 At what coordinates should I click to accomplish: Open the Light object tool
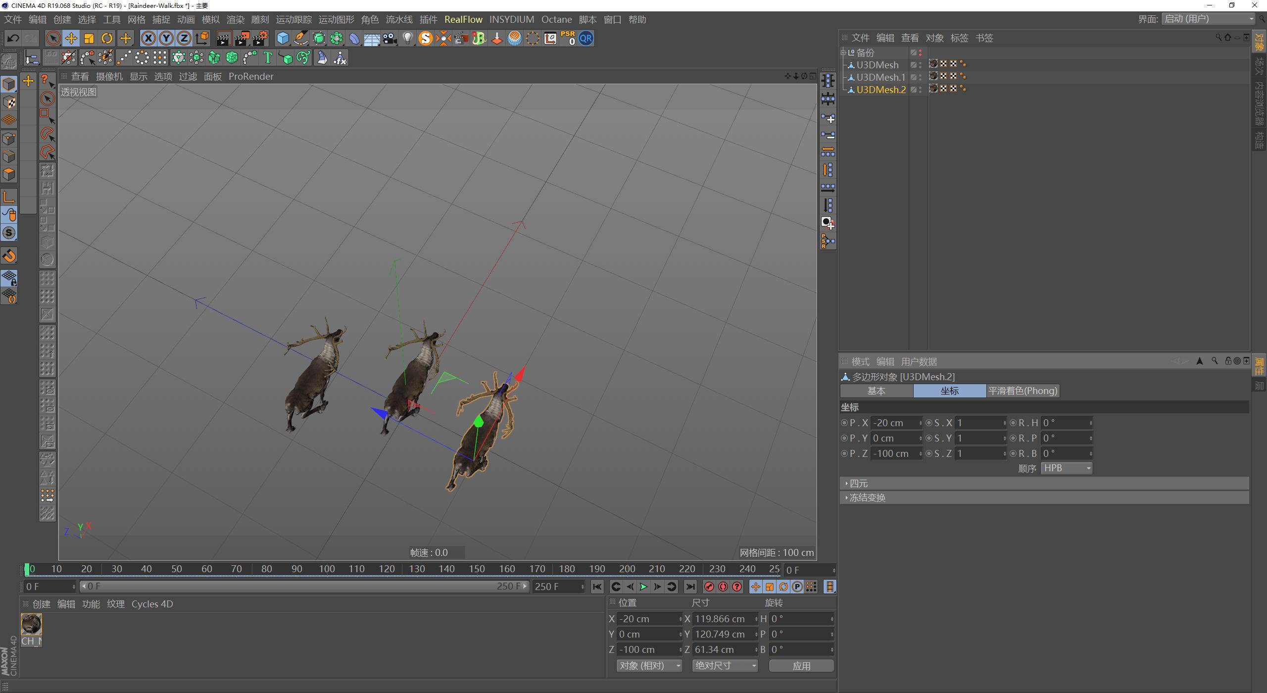pos(407,39)
